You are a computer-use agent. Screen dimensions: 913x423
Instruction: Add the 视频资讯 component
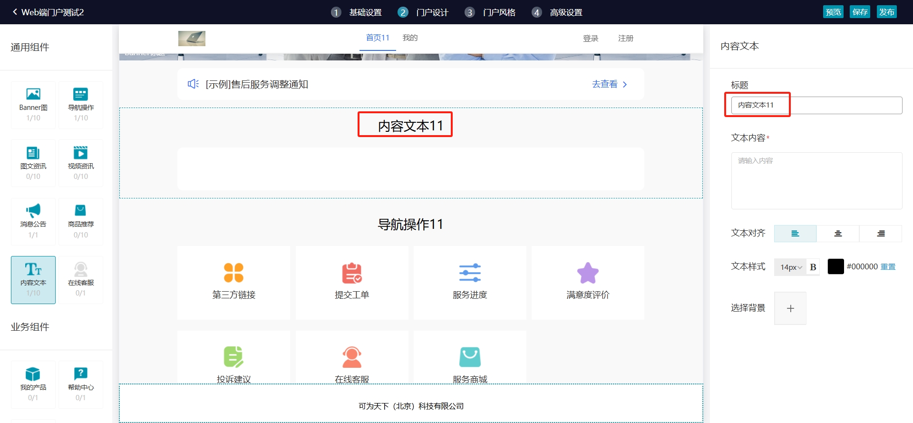click(x=81, y=163)
